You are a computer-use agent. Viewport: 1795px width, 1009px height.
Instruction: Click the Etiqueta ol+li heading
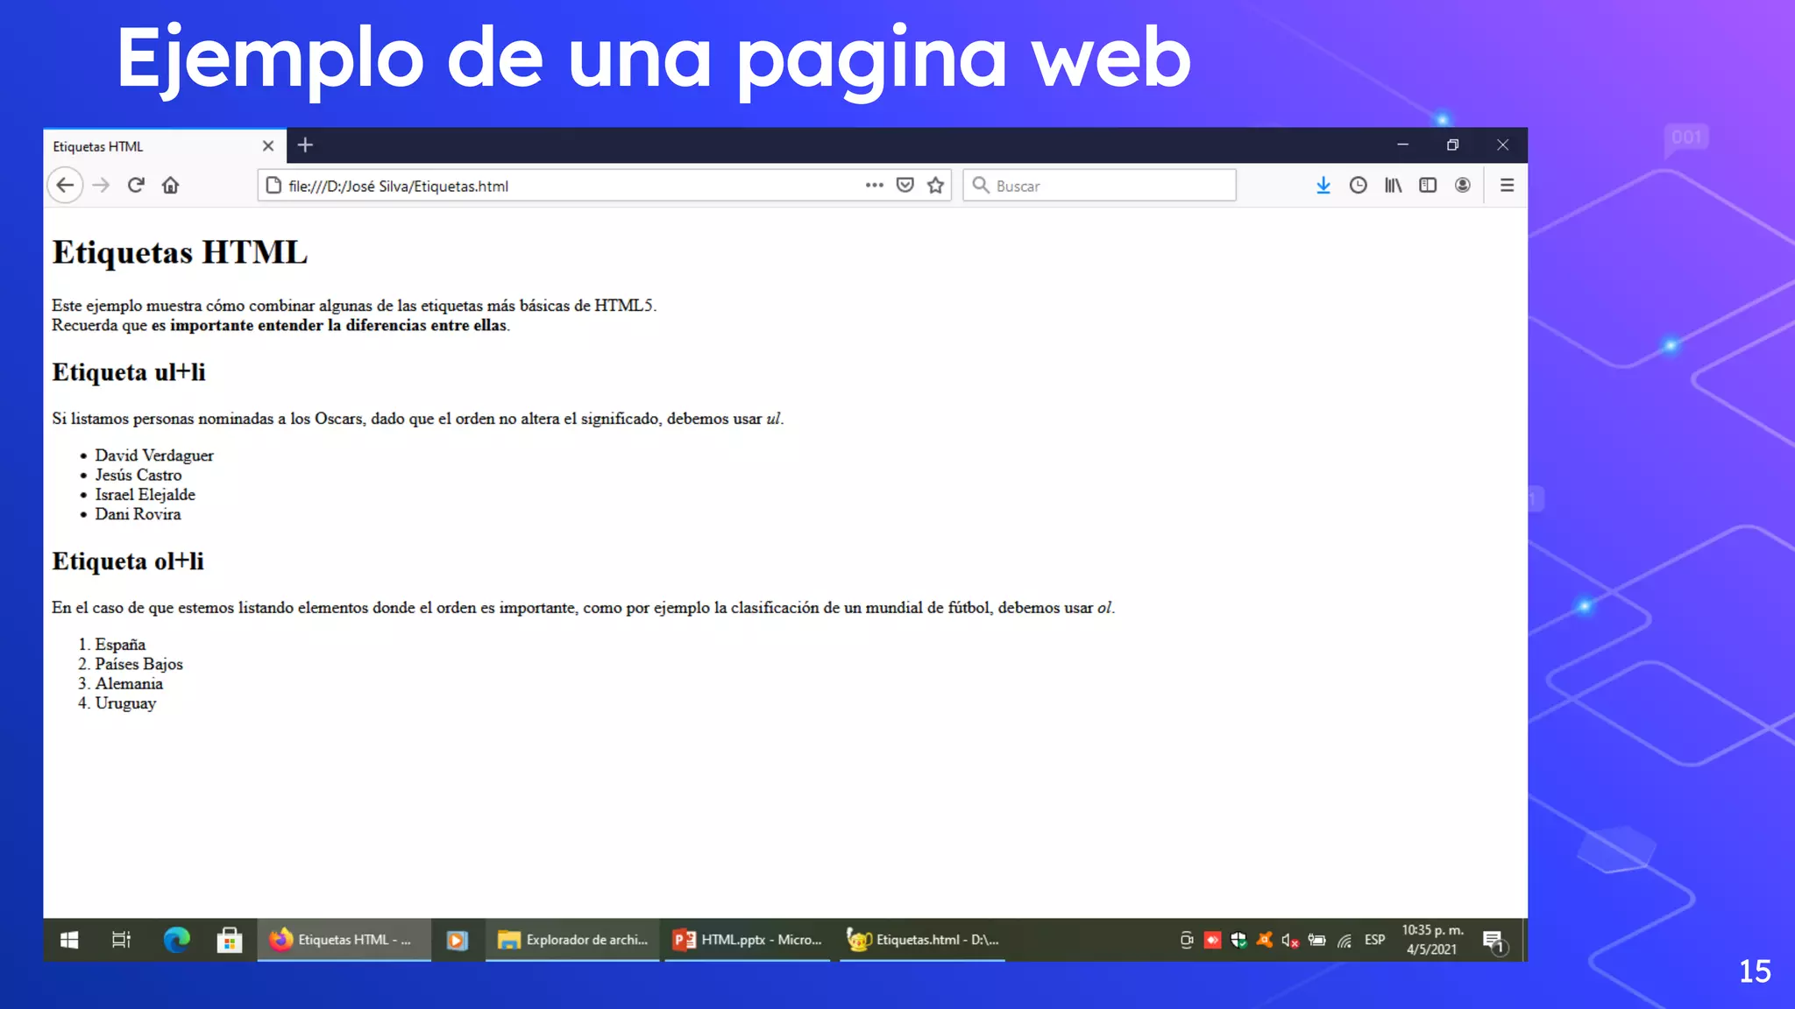(128, 561)
